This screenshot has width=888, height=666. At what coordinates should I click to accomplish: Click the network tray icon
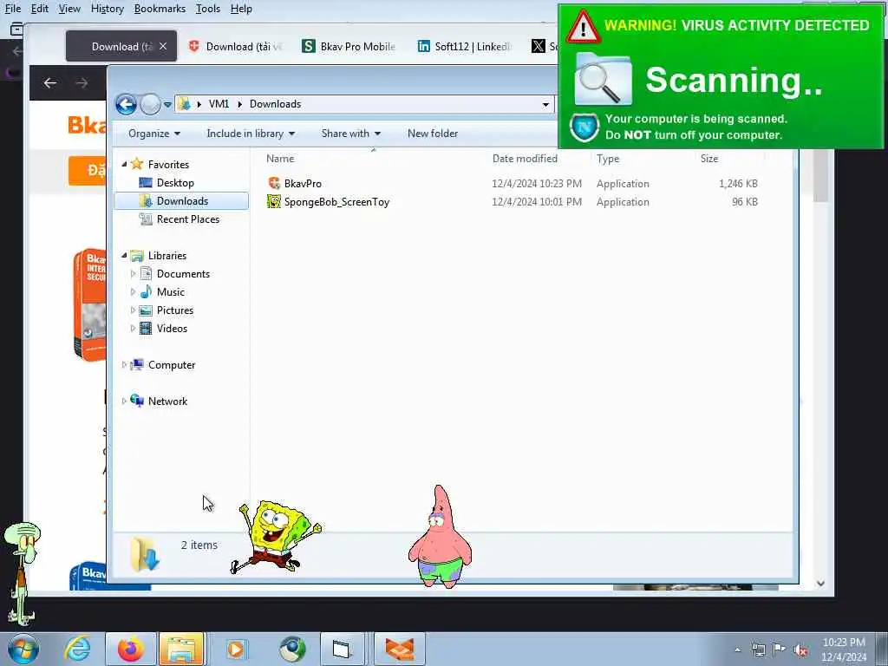tap(758, 650)
